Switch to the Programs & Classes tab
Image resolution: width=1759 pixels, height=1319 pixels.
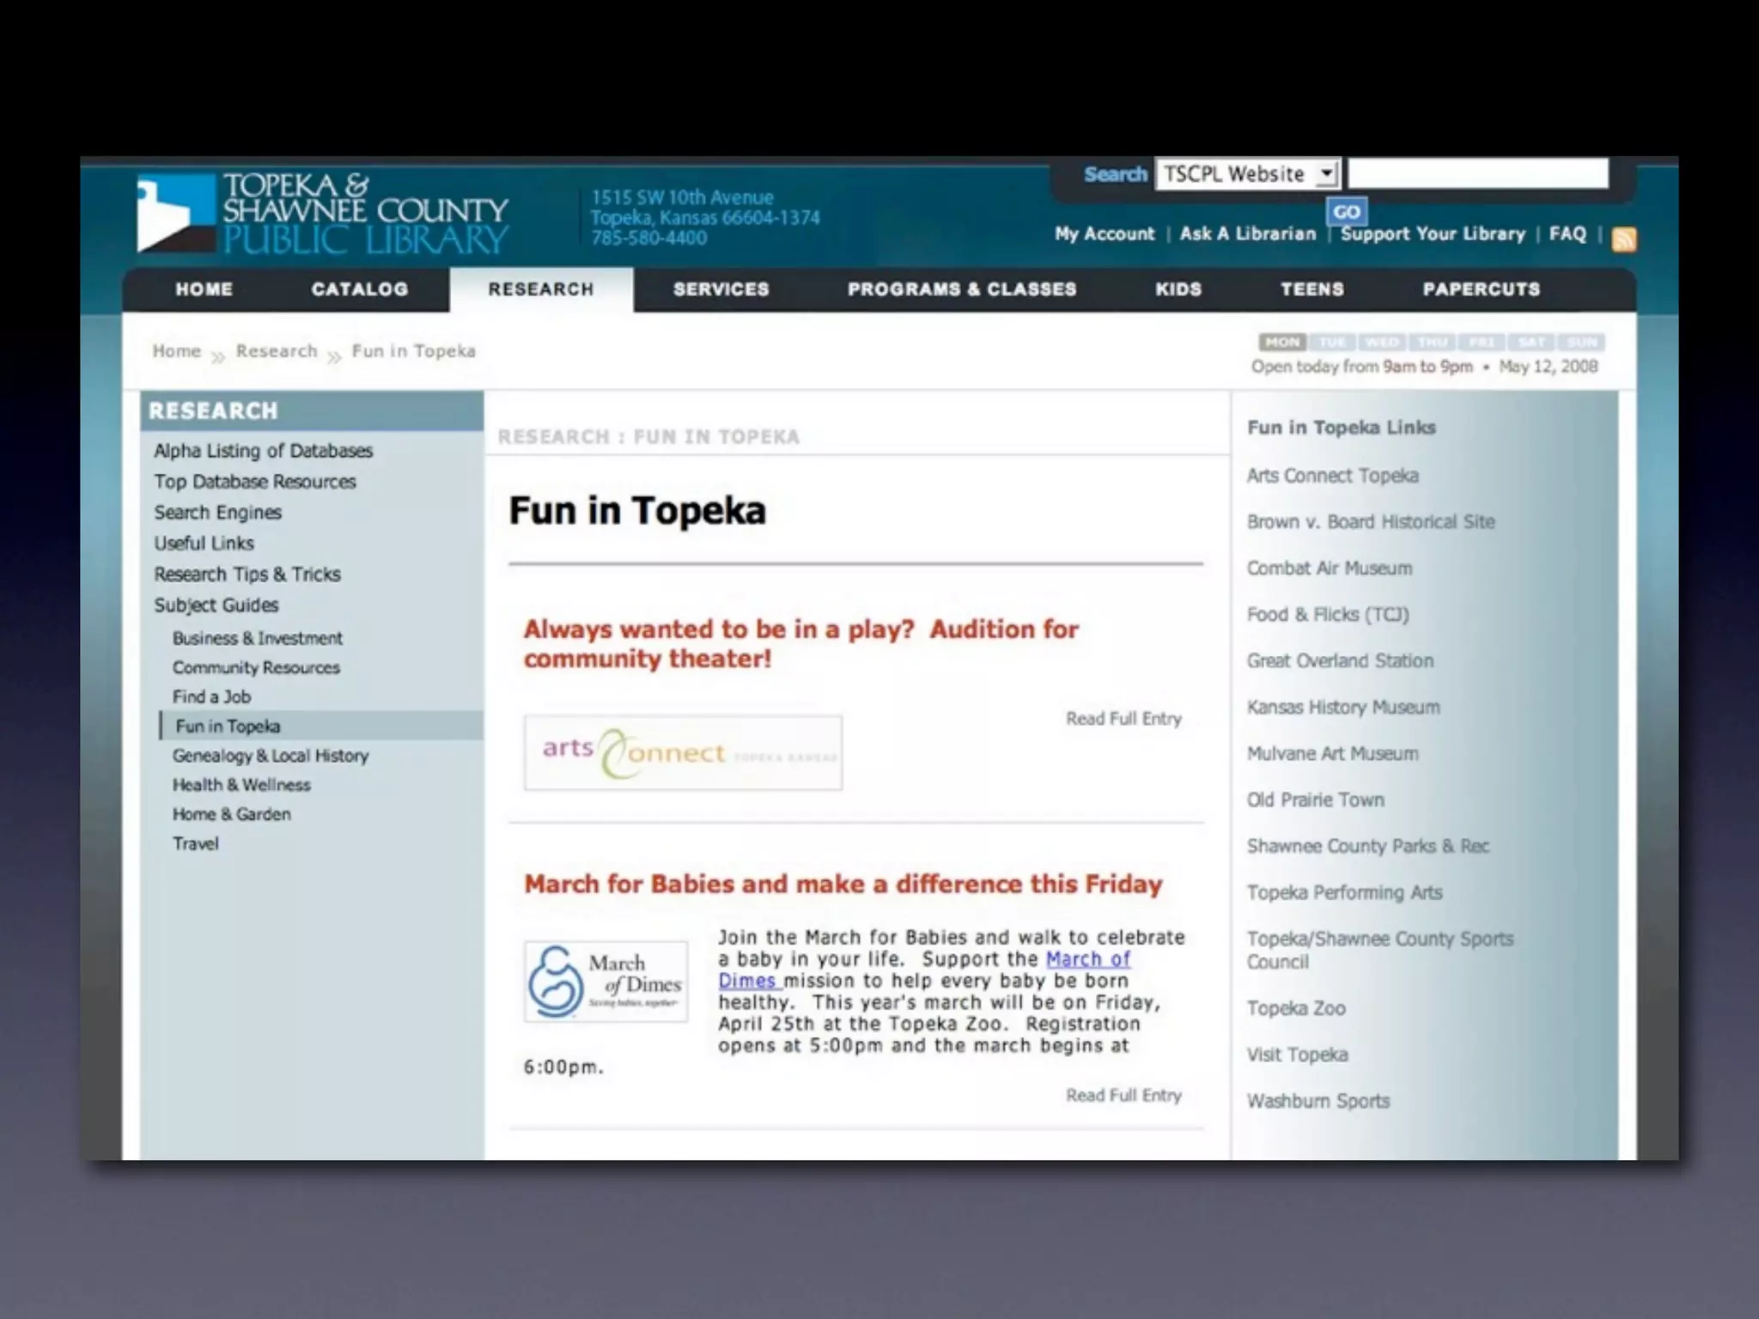click(x=961, y=289)
